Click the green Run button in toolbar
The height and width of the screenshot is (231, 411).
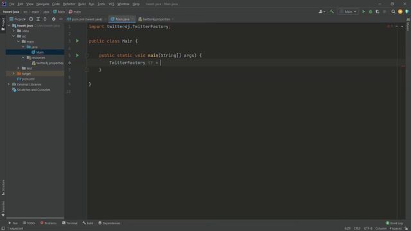[x=363, y=12]
